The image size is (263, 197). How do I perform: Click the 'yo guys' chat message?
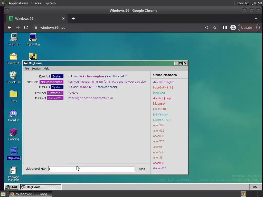[x=73, y=93]
